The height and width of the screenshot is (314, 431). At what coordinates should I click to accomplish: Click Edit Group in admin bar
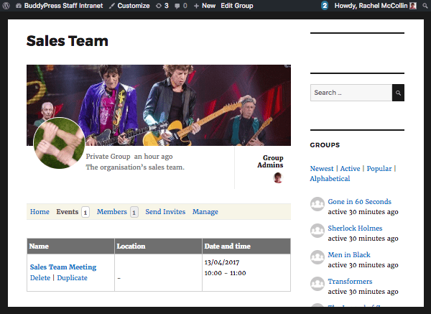click(237, 6)
